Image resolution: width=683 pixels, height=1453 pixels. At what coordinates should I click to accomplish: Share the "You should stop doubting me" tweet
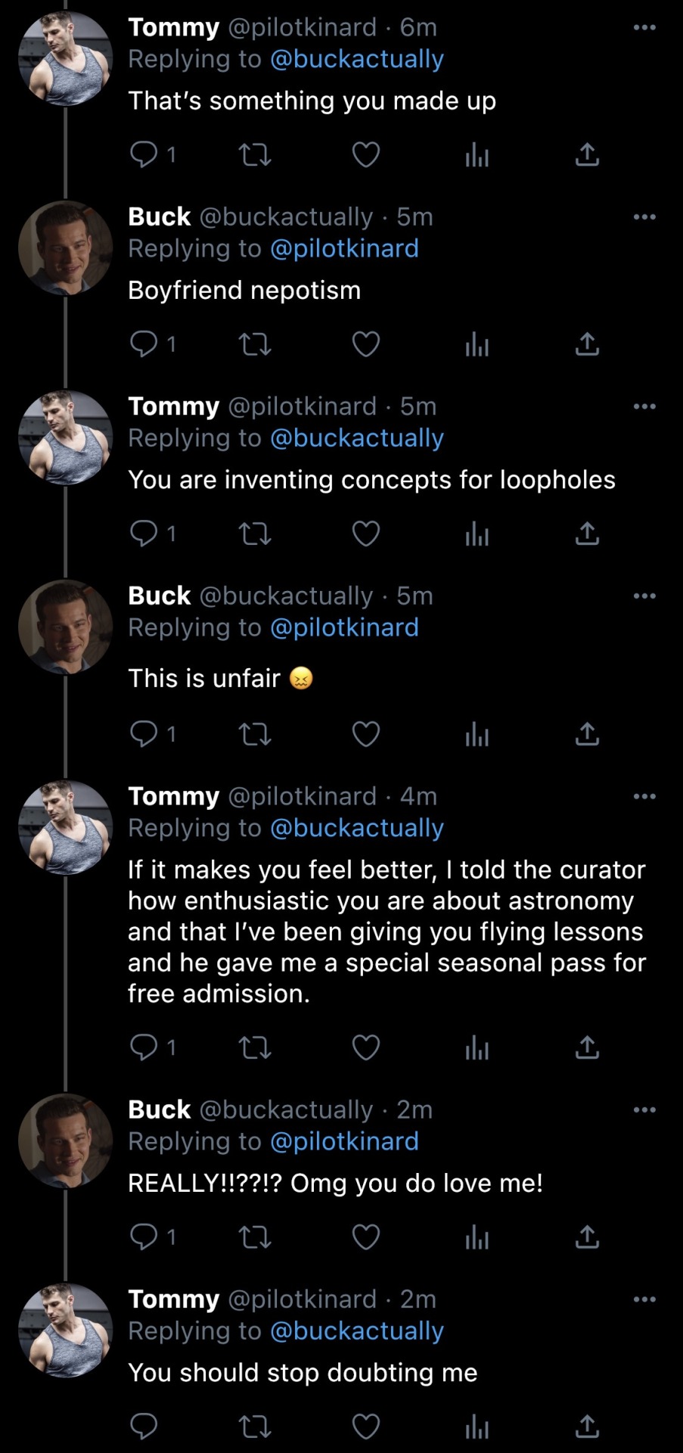tap(587, 1427)
